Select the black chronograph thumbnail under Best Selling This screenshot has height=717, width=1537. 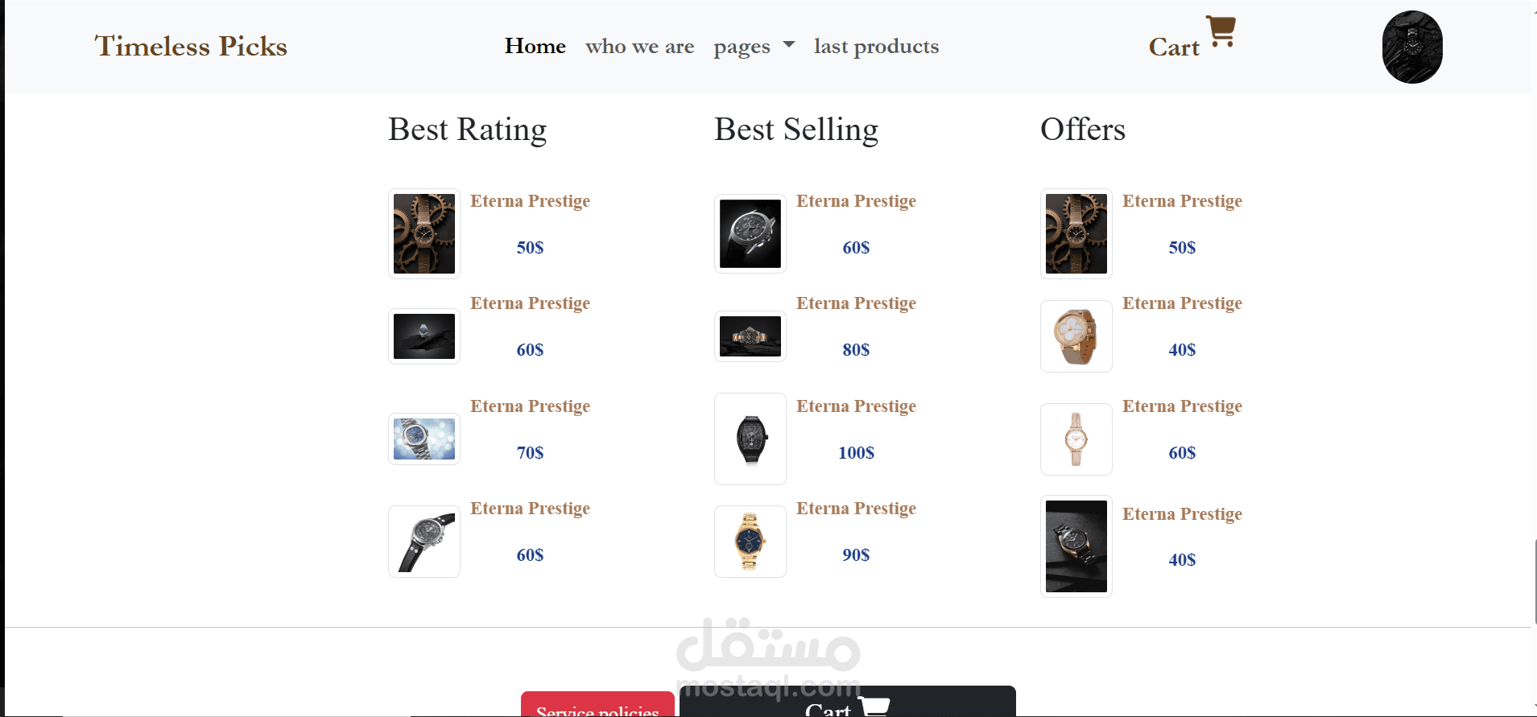[x=750, y=233]
